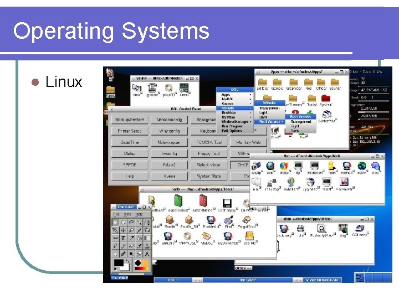Screen dimensions: 399x299
Task: Open dillo browser in the Net window
Action: [x=270, y=167]
